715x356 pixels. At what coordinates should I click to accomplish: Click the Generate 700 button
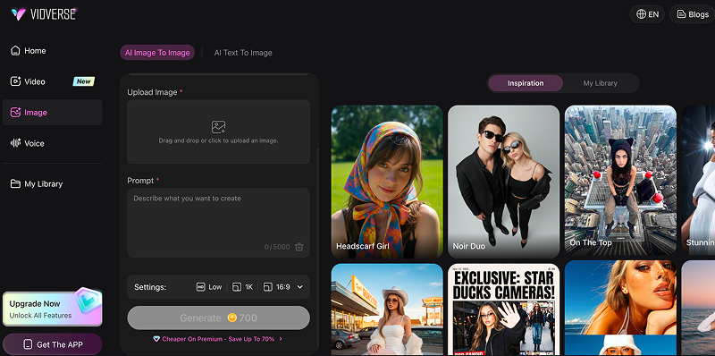tap(218, 318)
